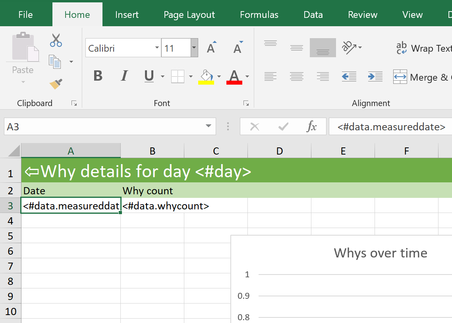452x323 pixels.
Task: Click the Orientation text angle icon
Action: (x=349, y=47)
